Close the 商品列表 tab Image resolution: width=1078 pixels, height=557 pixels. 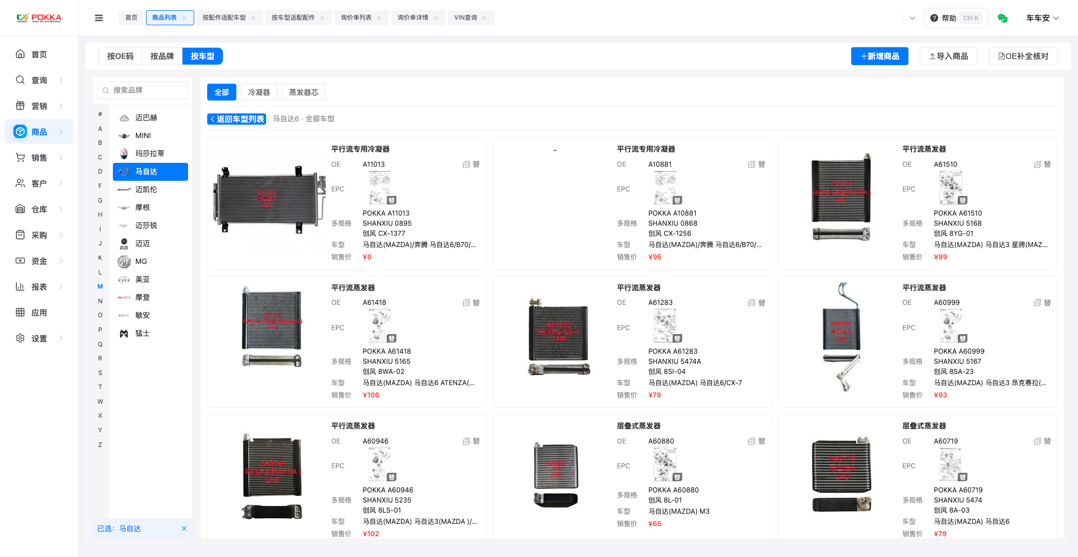coord(184,18)
